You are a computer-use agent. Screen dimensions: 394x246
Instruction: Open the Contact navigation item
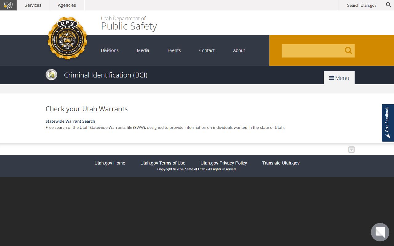coord(207,50)
